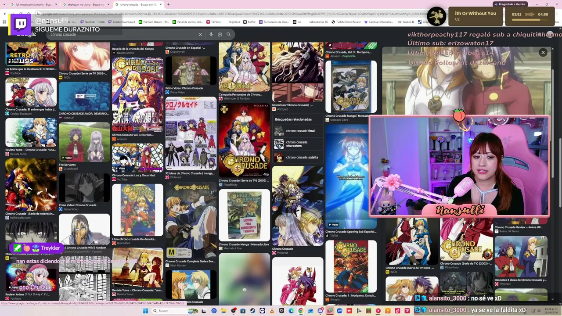This screenshot has height=316, width=562.
Task: Open Microsoft Edge from taskbar
Action: pyautogui.click(x=291, y=311)
